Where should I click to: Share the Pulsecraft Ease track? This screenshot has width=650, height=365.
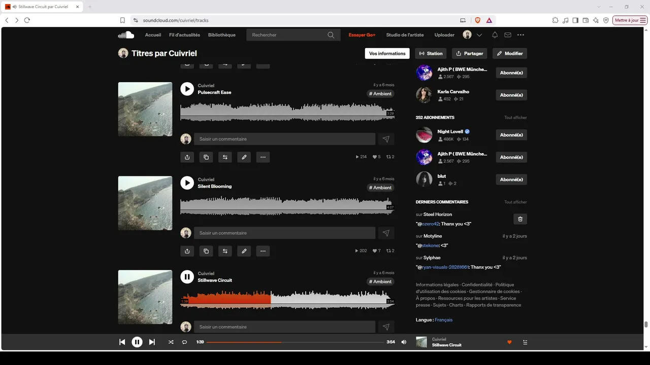(x=187, y=157)
